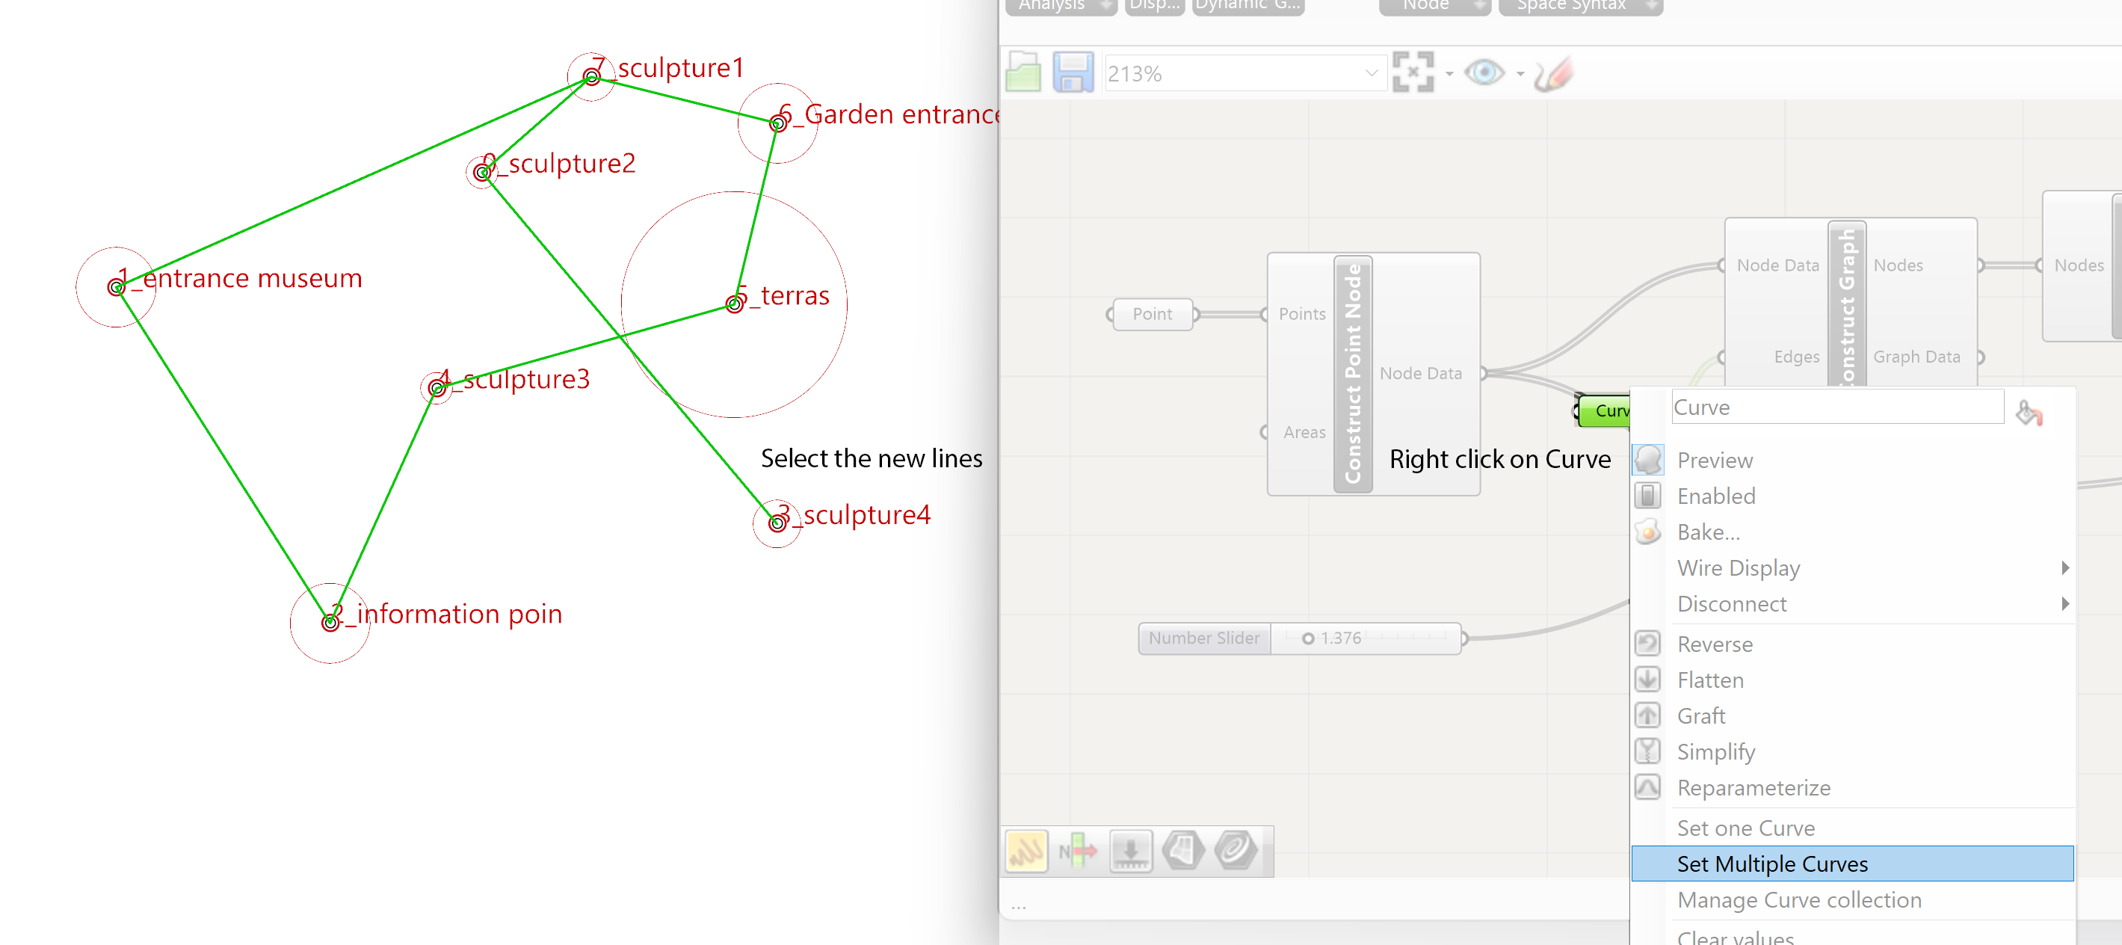
Task: Click the zoom extents frame icon
Action: pos(1413,73)
